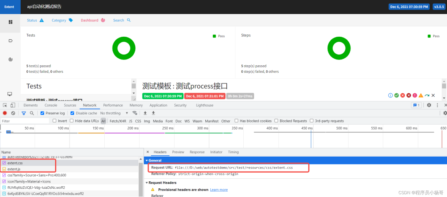Image resolution: width=447 pixels, height=197 pixels.
Task: Toggle the Dashboard view link
Action: [x=93, y=20]
